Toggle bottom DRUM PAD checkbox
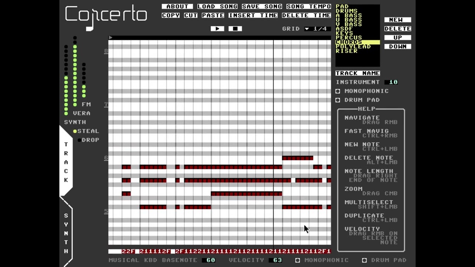Screen dimensions: 475x267 pos(364,260)
